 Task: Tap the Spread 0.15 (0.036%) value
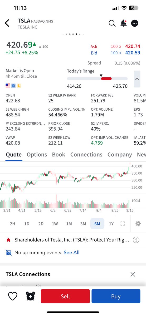[127, 63]
